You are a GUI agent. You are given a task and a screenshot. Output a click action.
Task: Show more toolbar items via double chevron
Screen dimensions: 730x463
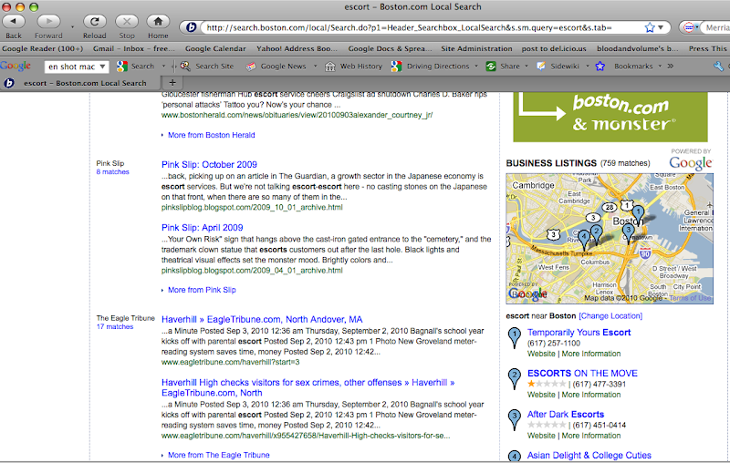[x=670, y=67]
